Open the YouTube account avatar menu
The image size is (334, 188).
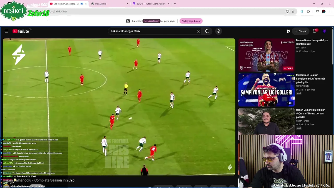click(x=324, y=31)
